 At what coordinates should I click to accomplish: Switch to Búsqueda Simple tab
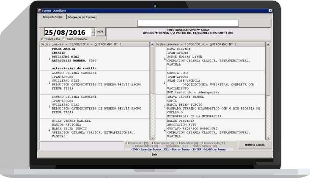pyautogui.click(x=52, y=17)
